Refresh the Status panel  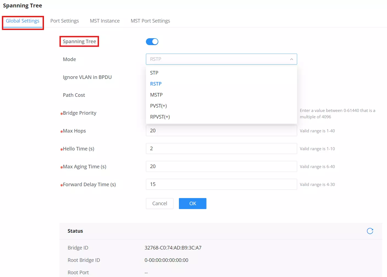click(x=370, y=231)
